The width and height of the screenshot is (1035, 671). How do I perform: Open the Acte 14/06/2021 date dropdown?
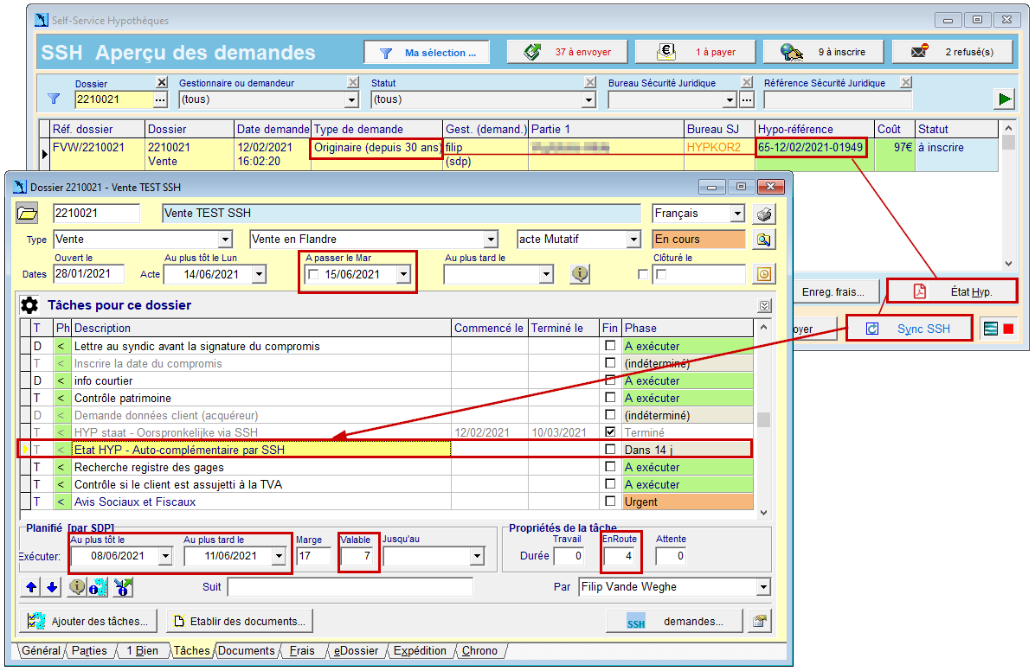(x=259, y=274)
